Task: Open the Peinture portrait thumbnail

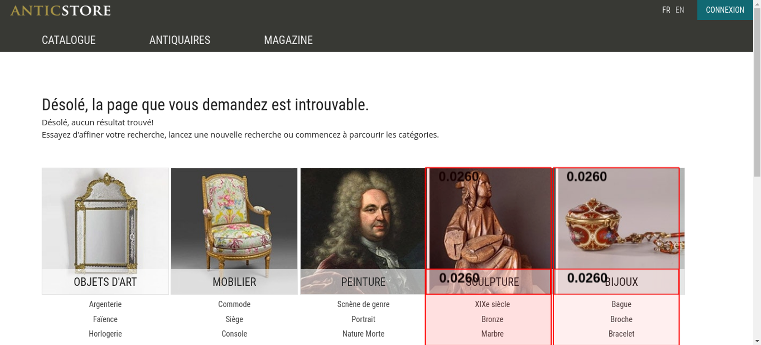Action: tap(363, 231)
